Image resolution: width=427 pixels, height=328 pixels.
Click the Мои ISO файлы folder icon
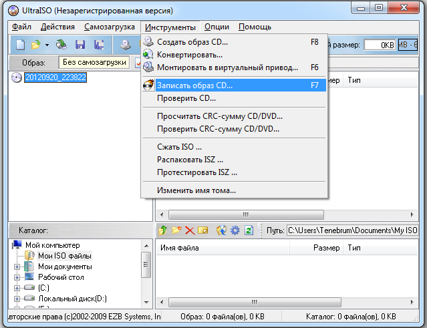click(29, 256)
